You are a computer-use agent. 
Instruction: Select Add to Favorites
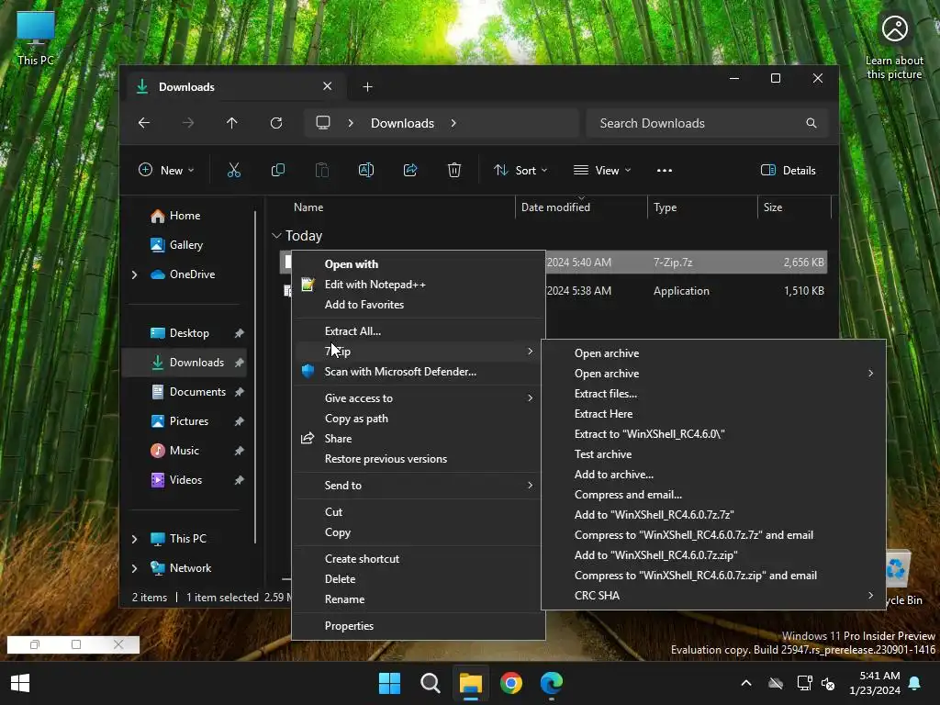tap(419, 305)
